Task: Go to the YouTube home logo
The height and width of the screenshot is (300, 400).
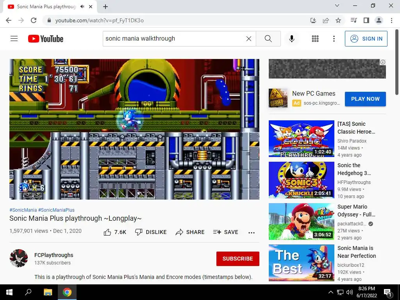Action: point(46,39)
